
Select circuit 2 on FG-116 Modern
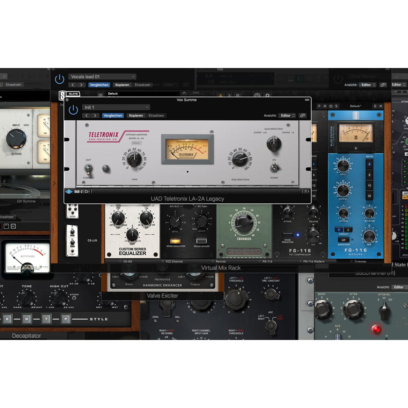point(348,230)
